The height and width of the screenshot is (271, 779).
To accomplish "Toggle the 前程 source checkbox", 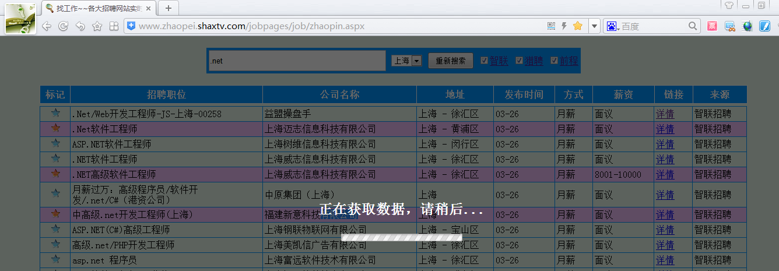I will click(554, 61).
